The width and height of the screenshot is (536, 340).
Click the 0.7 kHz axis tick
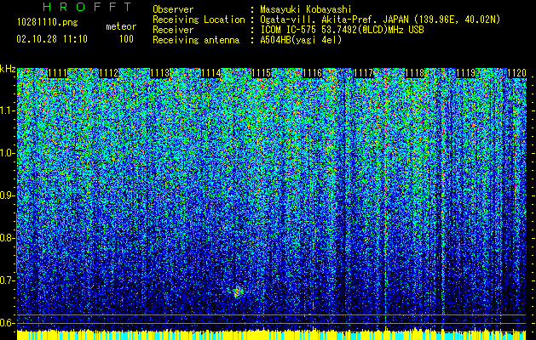7,280
